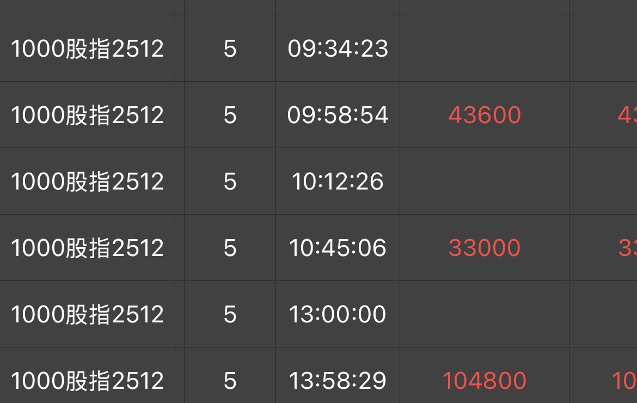Select the 13:00:00 time entry
Screen dimensions: 637x403
point(338,314)
